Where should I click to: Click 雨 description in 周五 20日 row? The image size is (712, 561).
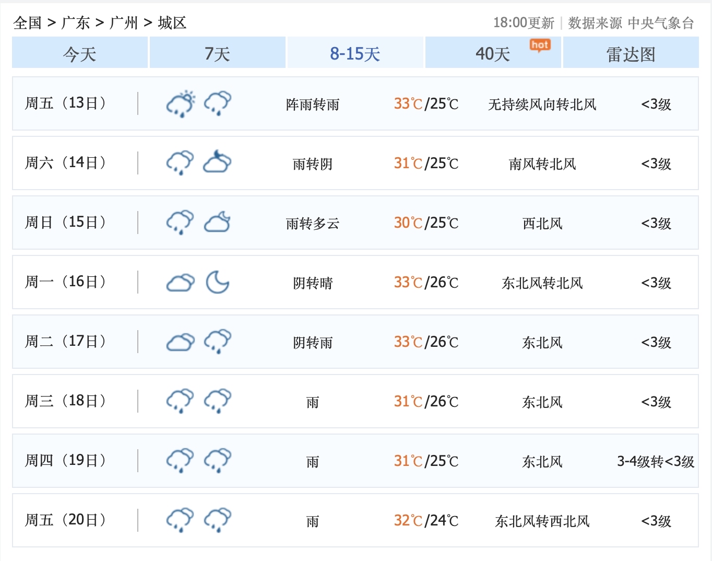tap(313, 521)
